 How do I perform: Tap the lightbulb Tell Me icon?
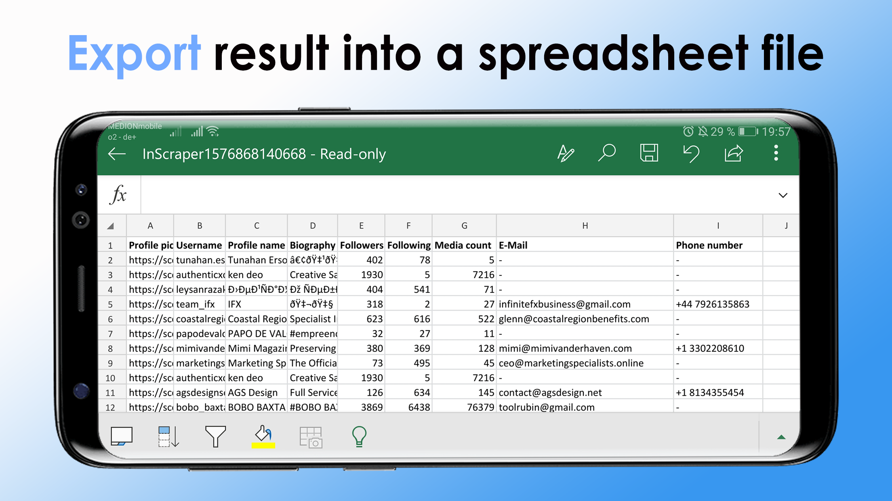coord(359,436)
